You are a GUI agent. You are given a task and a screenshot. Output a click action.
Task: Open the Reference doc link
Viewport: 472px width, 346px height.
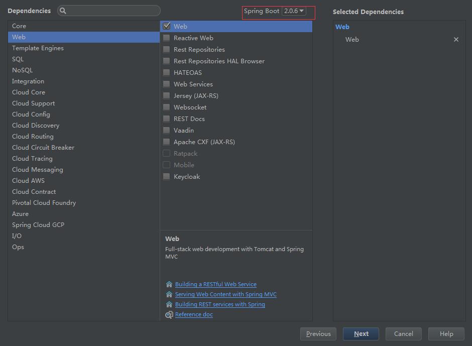pos(194,314)
